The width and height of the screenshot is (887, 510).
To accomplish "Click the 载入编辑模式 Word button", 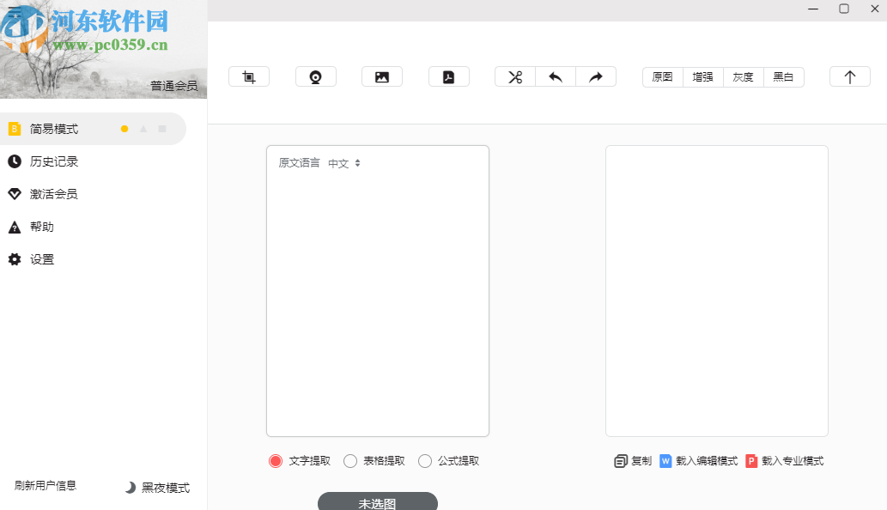I will [698, 461].
